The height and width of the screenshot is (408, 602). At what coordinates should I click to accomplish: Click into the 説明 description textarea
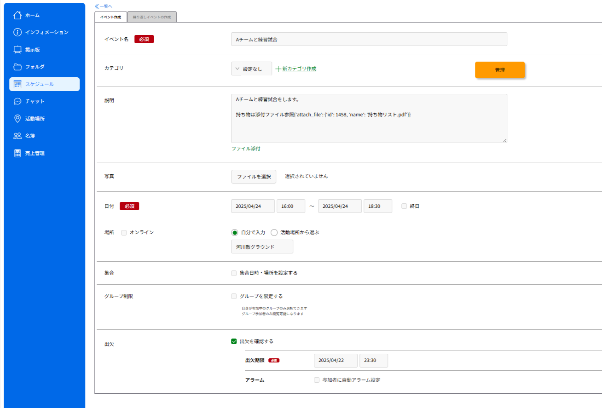[369, 118]
